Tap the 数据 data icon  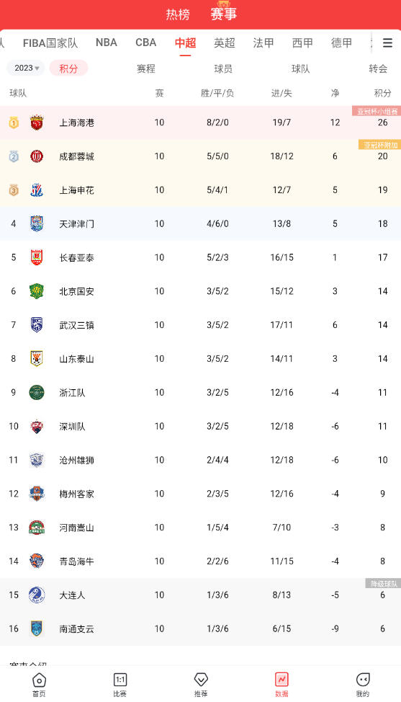coord(281,680)
